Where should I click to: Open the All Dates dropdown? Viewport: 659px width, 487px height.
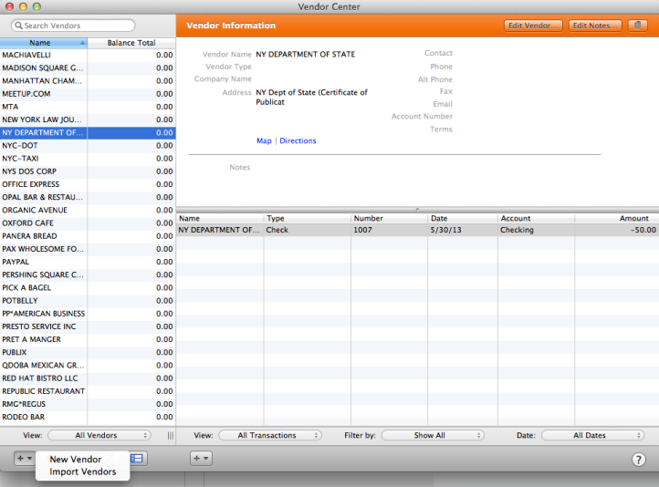(592, 435)
